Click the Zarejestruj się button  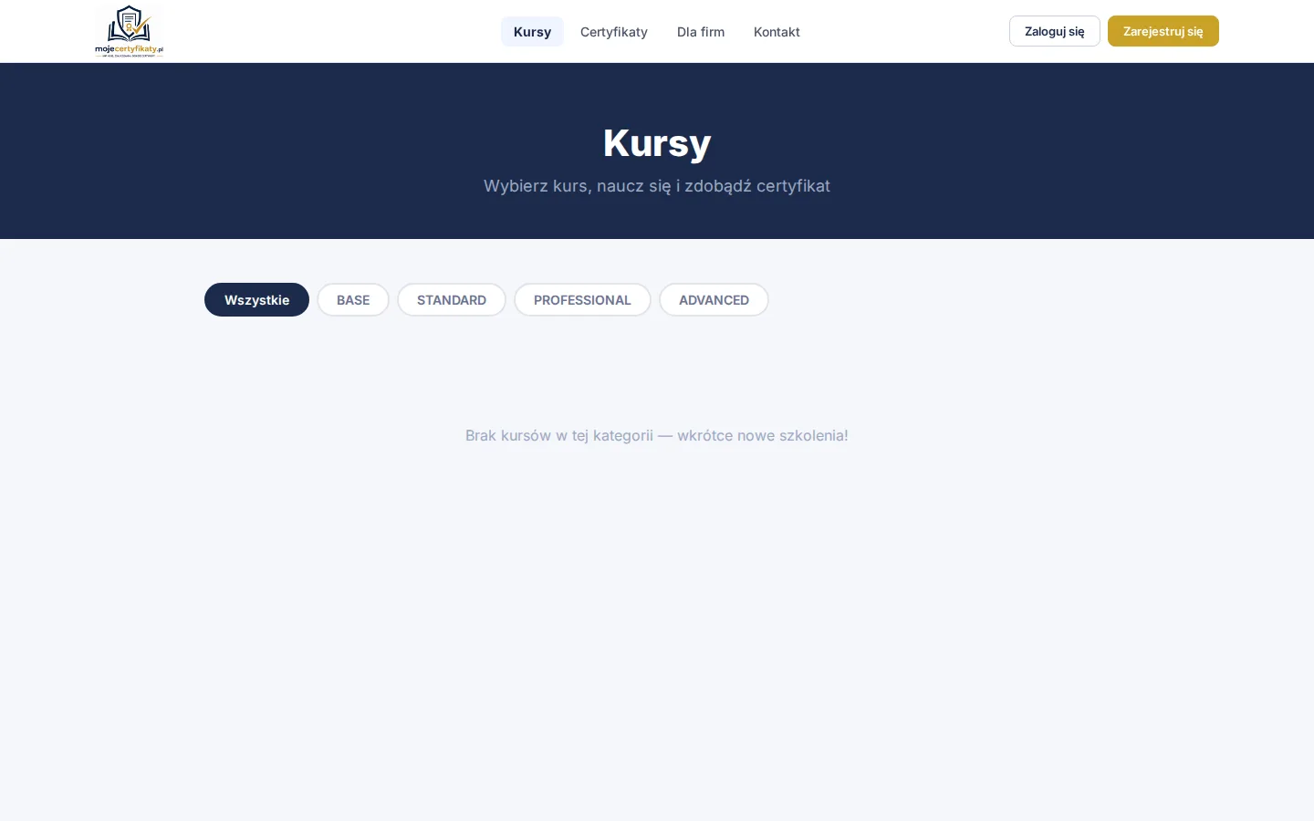pyautogui.click(x=1163, y=31)
